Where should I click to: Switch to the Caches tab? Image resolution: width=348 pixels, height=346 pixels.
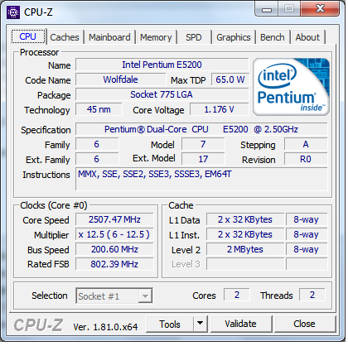point(65,37)
